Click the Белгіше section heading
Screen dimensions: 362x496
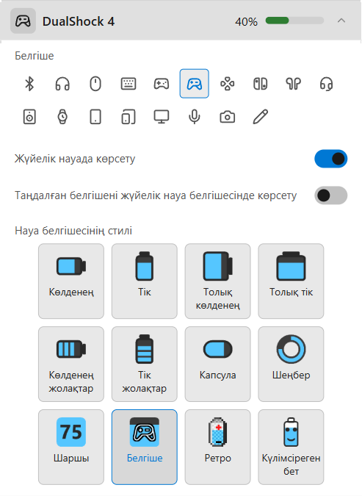click(35, 56)
